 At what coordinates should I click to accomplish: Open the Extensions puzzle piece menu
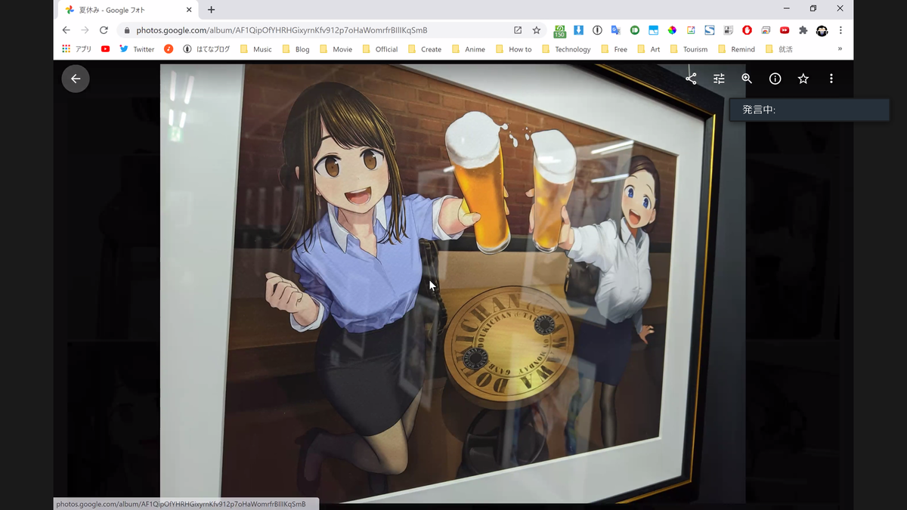[803, 30]
